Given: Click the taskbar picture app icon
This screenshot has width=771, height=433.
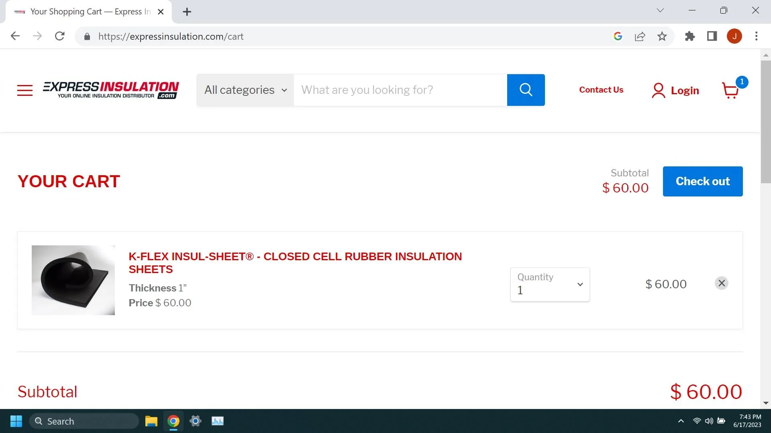Looking at the screenshot, I should [x=218, y=421].
